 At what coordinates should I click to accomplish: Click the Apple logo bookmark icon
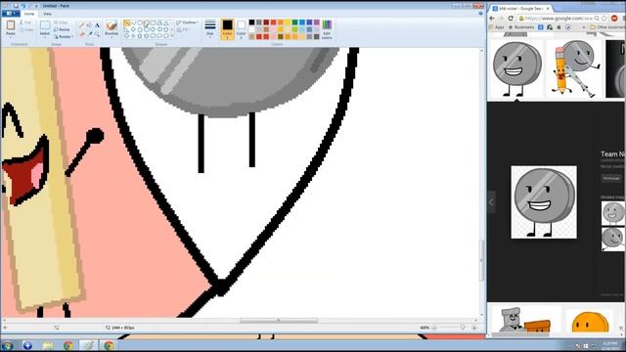pos(559,27)
